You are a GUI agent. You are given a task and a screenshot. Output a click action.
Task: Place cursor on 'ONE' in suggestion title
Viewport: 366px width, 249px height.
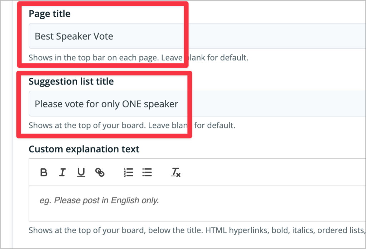coord(132,104)
